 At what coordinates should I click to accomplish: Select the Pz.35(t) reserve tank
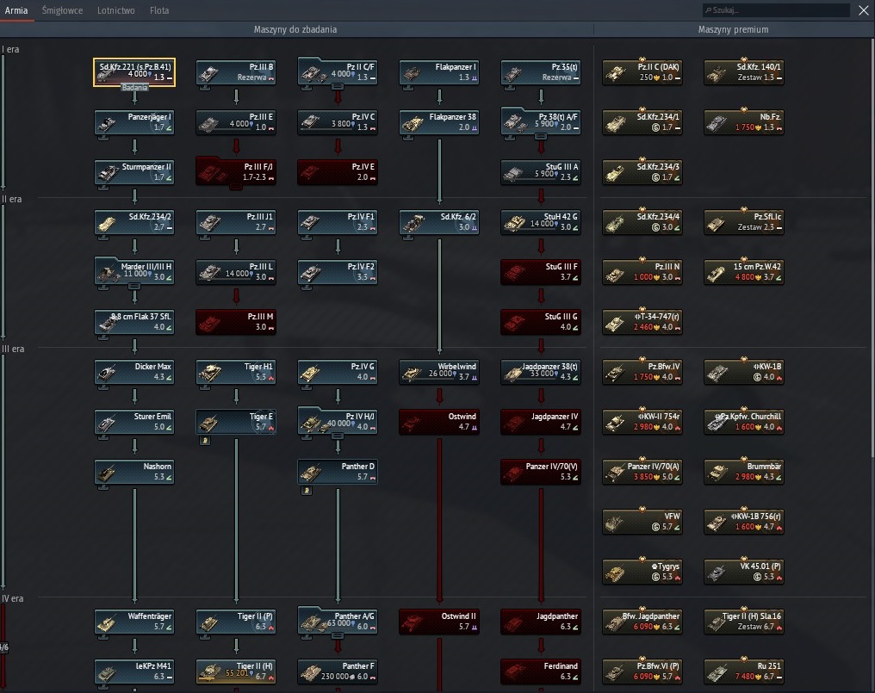click(541, 72)
